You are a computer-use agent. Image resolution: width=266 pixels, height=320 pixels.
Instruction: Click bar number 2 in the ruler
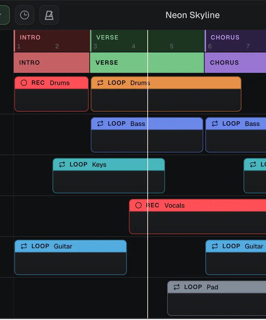pyautogui.click(x=57, y=46)
